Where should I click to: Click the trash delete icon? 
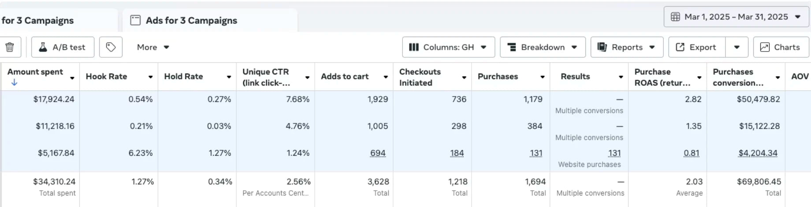[x=10, y=47]
